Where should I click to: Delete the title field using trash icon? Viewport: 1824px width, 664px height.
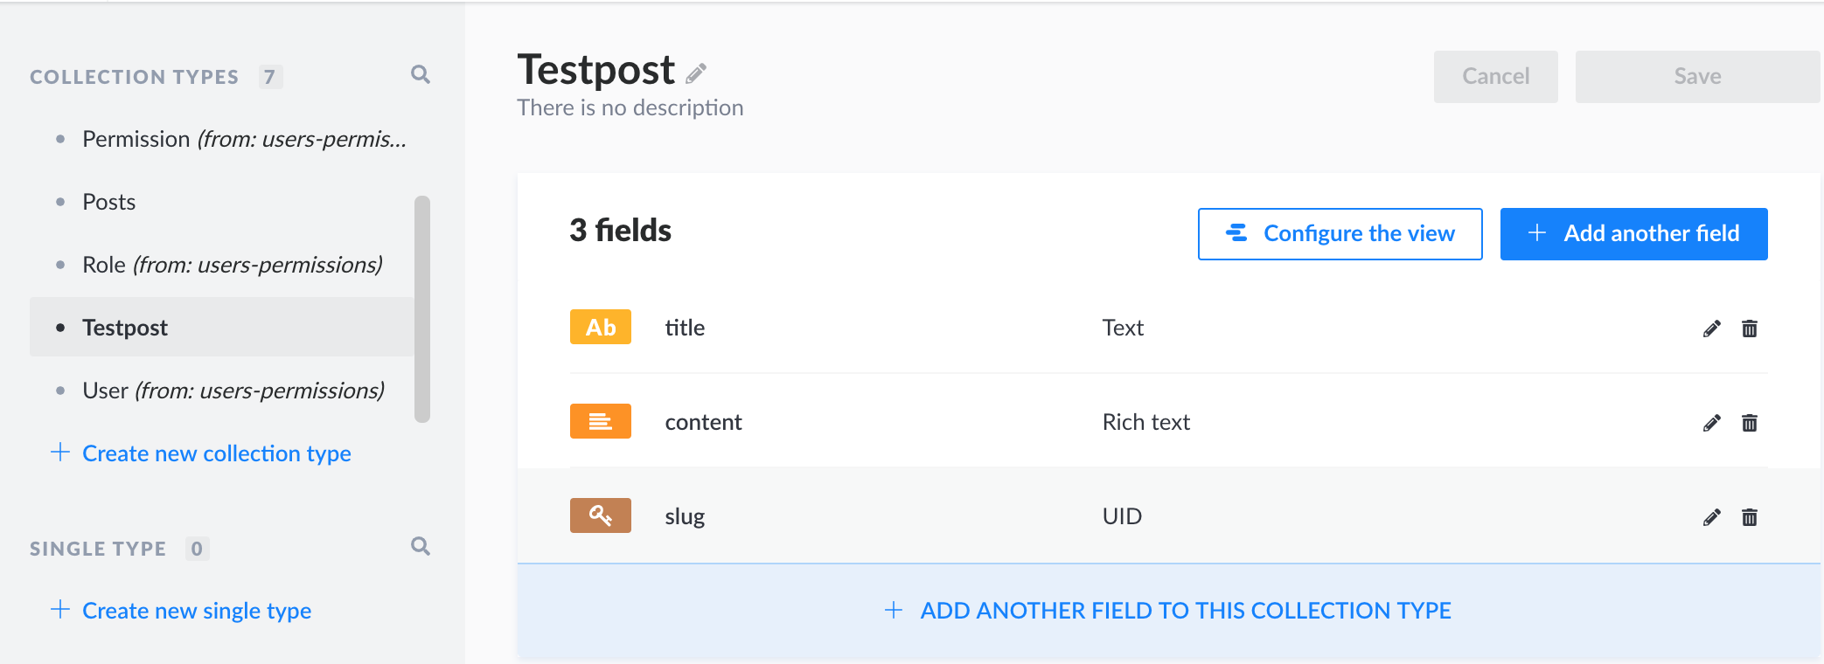(x=1749, y=329)
